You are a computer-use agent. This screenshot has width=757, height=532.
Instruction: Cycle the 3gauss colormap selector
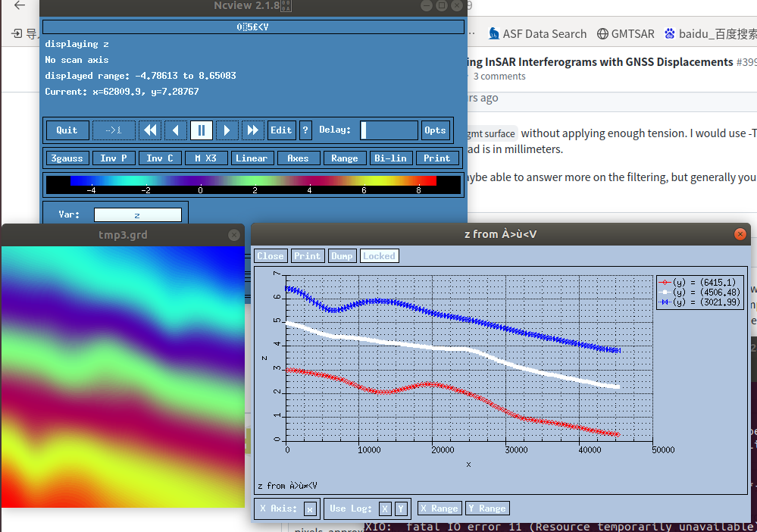67,158
